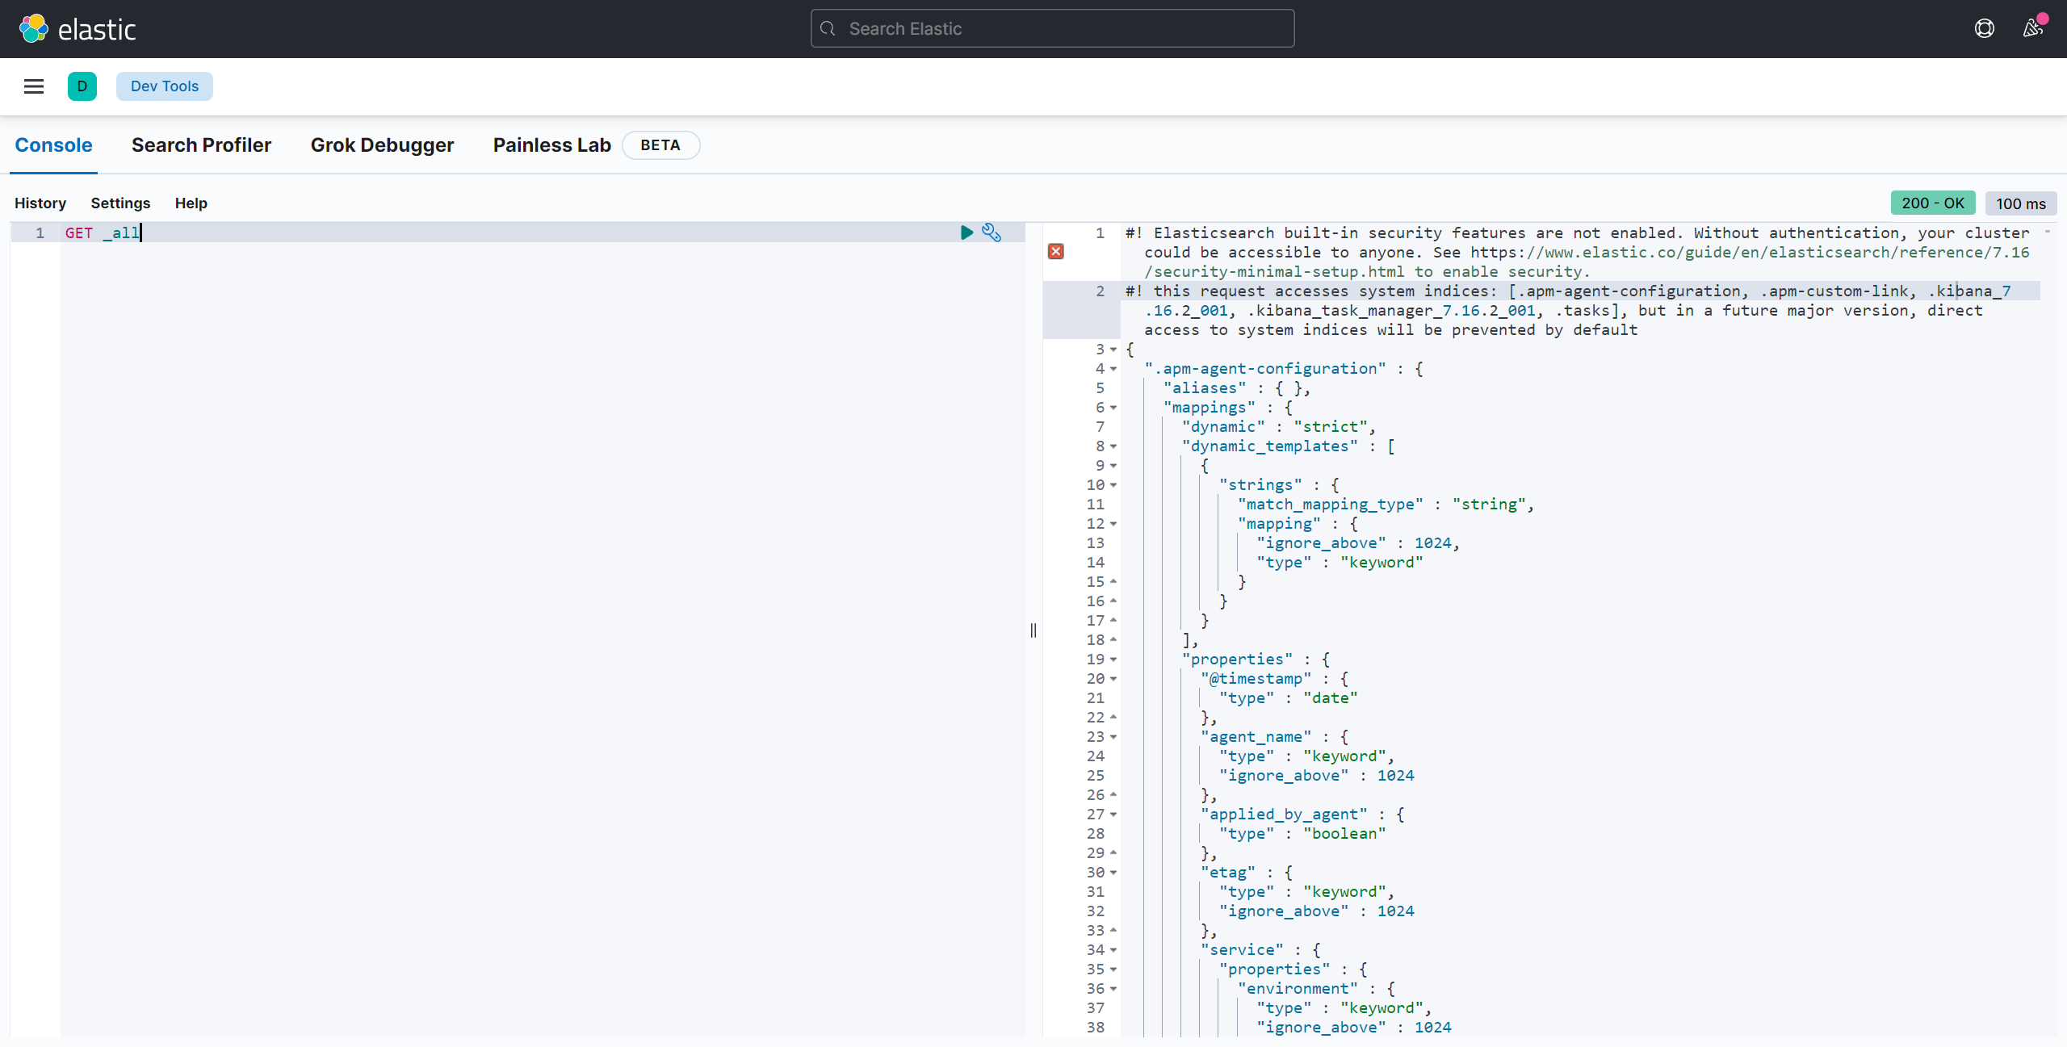Open the hamburger navigation menu
The width and height of the screenshot is (2067, 1047).
(x=34, y=86)
